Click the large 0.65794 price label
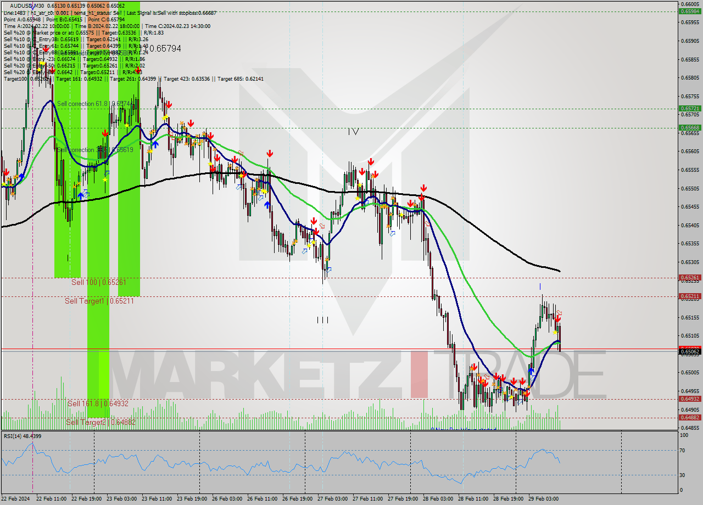 [x=165, y=48]
